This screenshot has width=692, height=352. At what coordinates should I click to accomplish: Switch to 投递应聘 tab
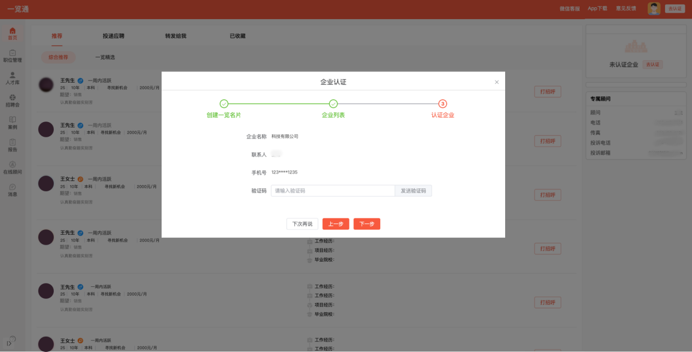113,36
